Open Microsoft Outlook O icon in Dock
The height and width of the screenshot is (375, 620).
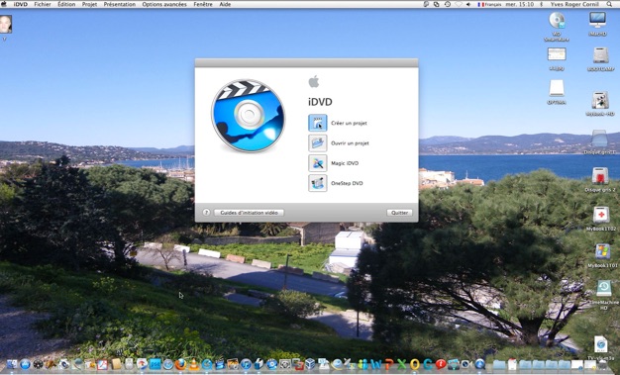pos(414,364)
